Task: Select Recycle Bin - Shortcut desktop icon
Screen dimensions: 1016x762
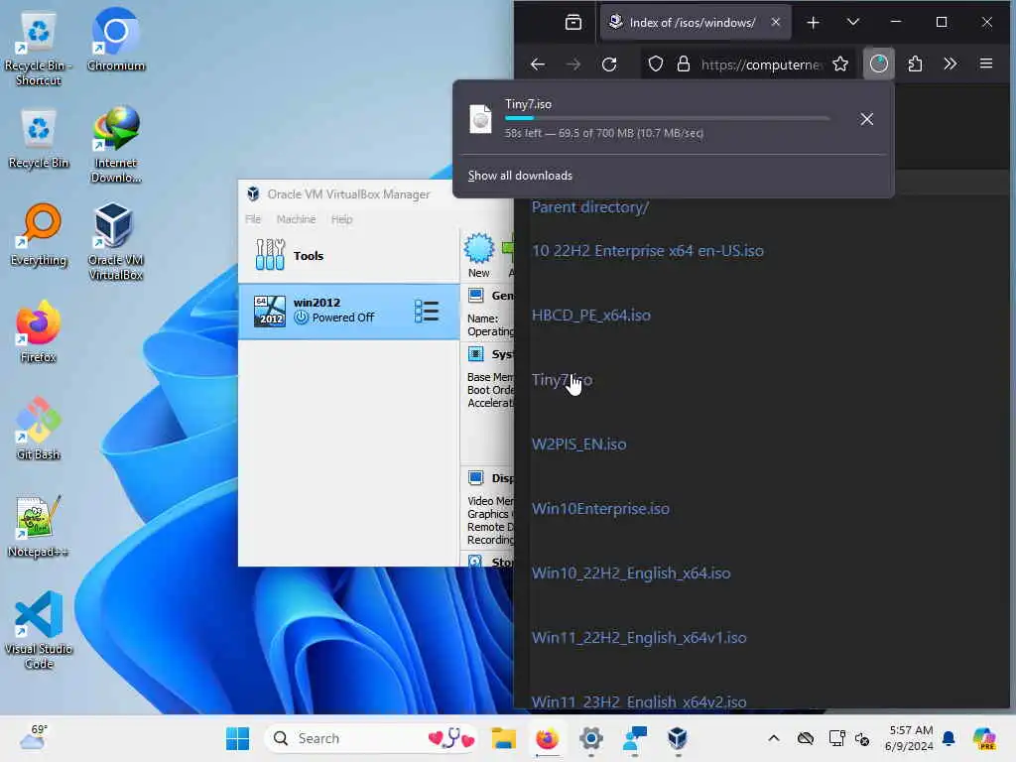Action: click(39, 50)
